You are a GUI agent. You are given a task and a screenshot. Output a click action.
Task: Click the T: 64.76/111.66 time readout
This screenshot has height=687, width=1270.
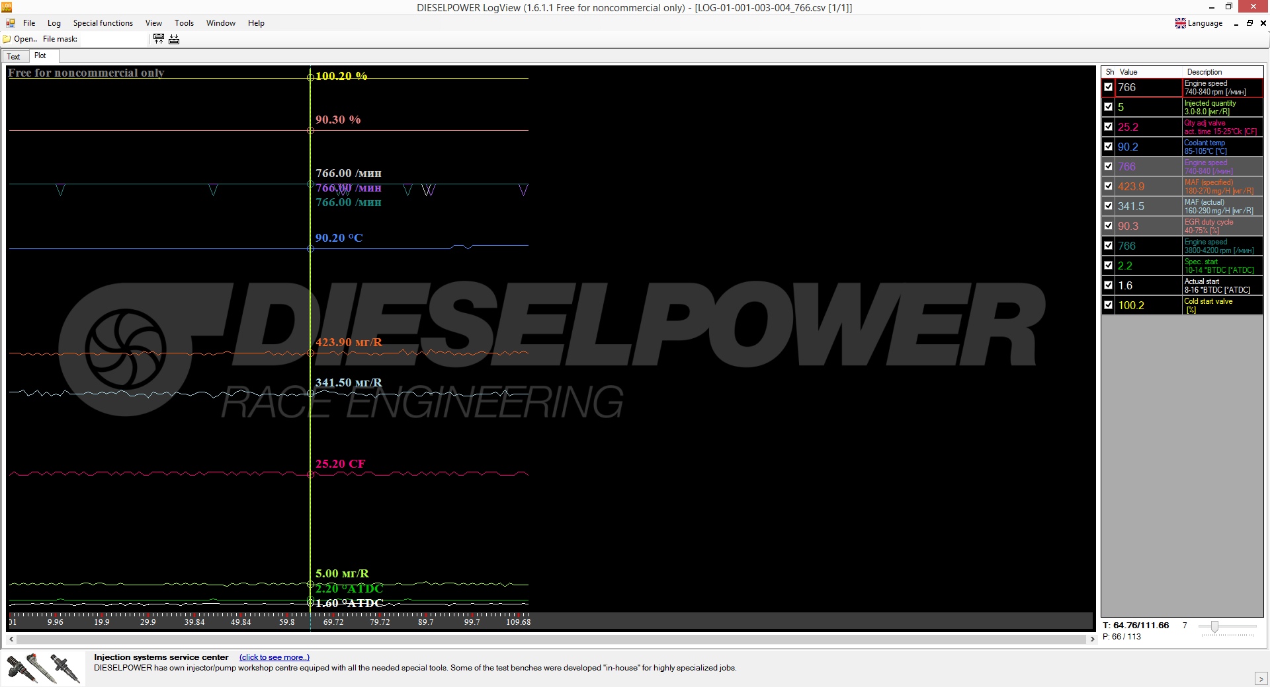coord(1136,625)
